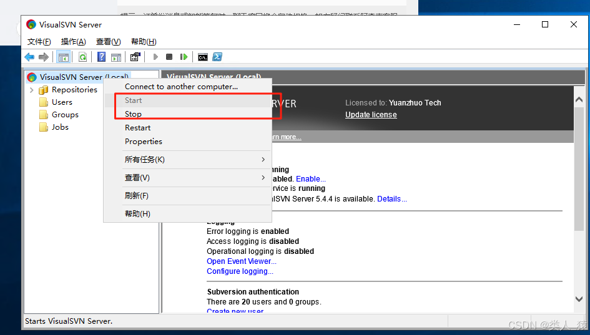Click the 'Starts VisualSVN Server.' status bar text

click(69, 321)
